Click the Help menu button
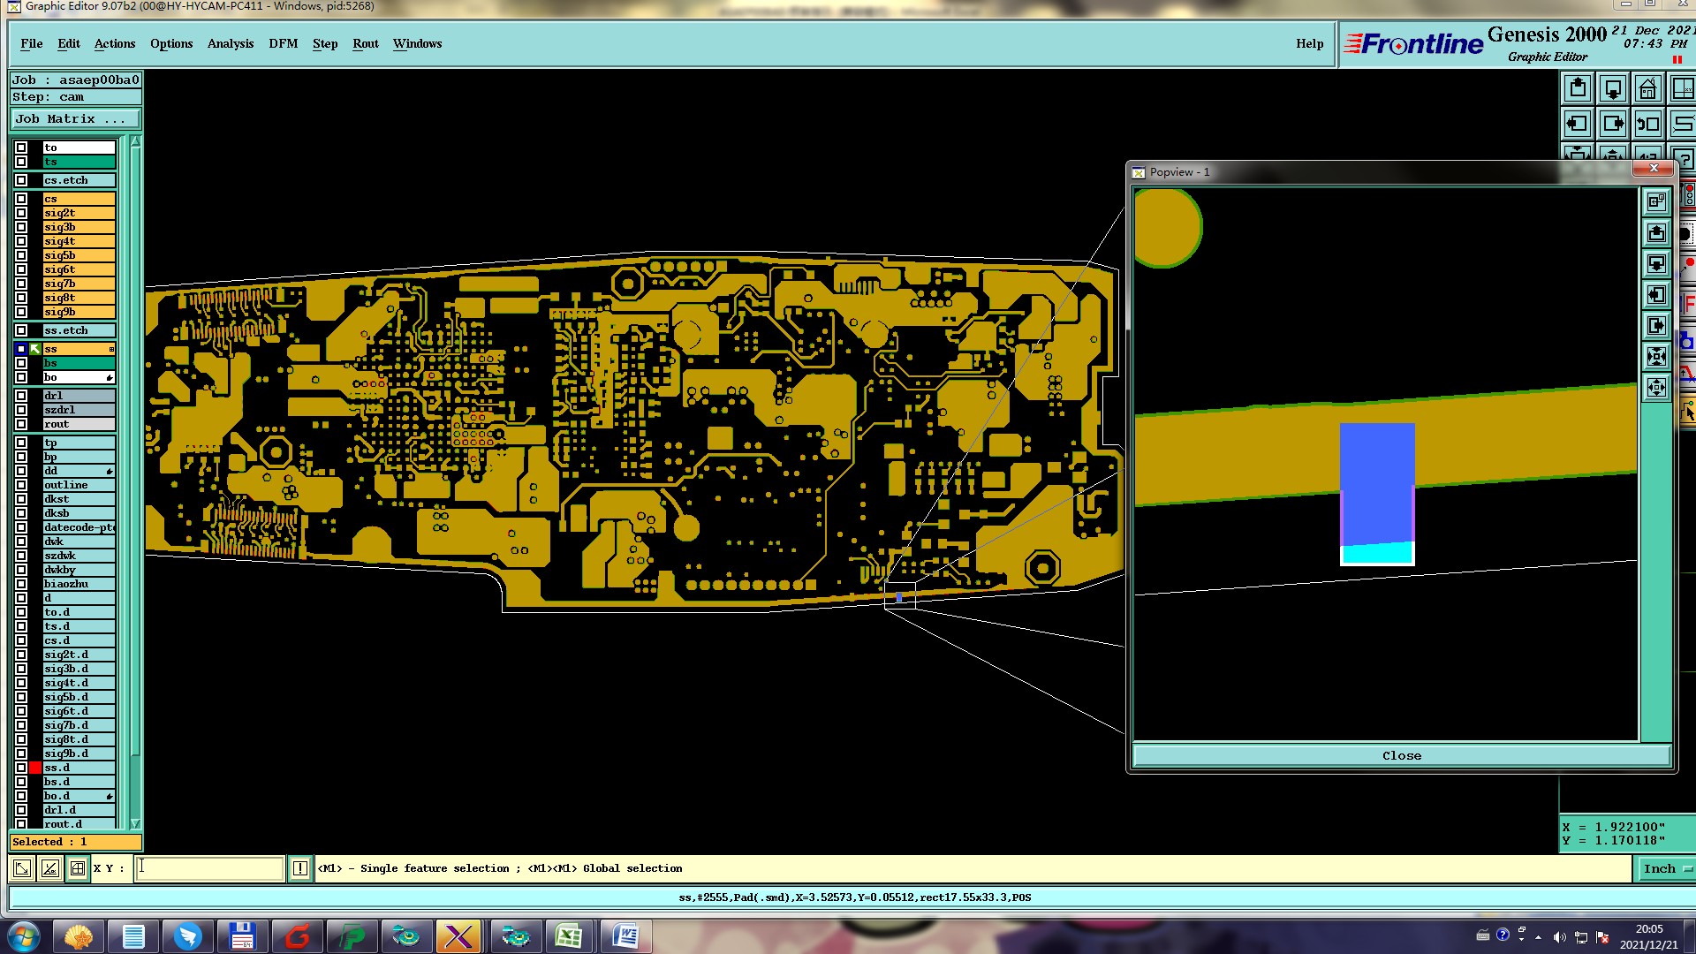Screen dimensions: 1696x954 (x=1309, y=43)
